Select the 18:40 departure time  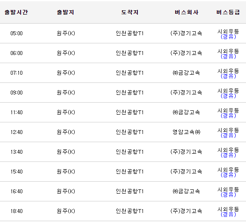(16, 211)
